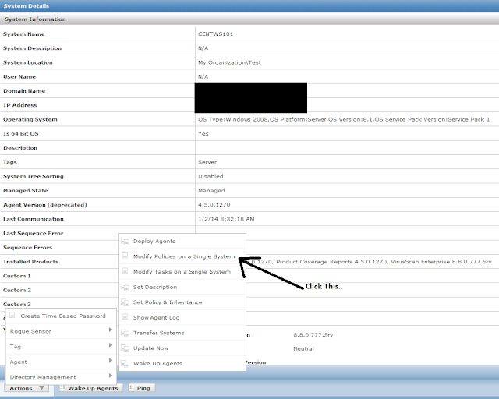Click the icon beside Wake Up Agents menu entry

coord(125,364)
